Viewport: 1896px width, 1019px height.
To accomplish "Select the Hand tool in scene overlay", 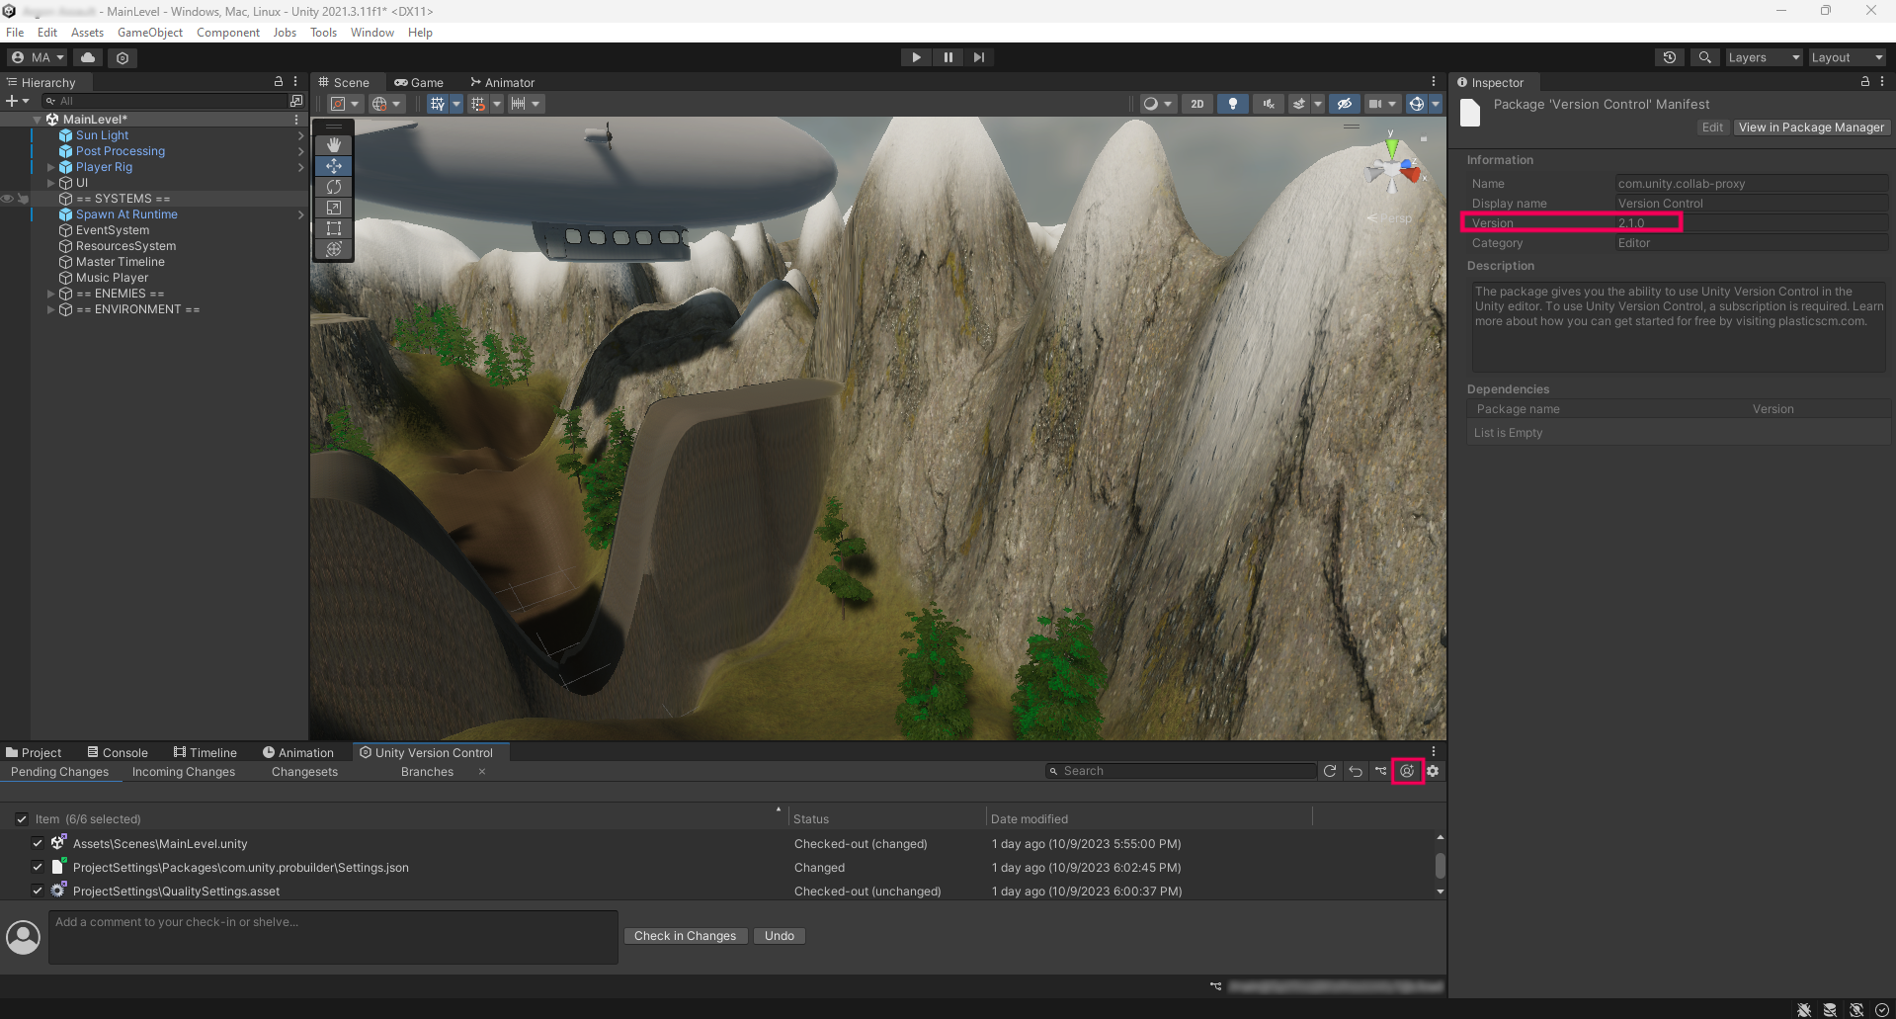I will click(x=334, y=145).
